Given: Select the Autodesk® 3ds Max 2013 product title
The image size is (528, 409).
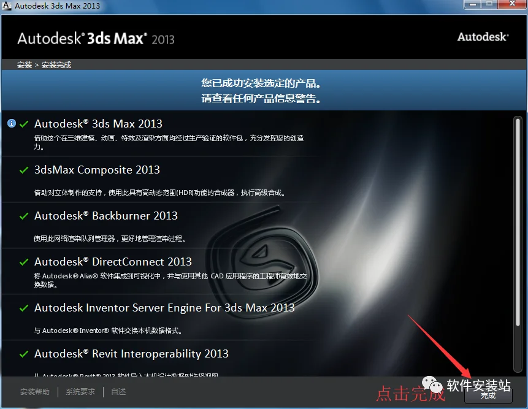Looking at the screenshot, I should [98, 124].
